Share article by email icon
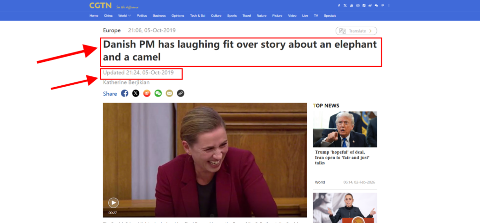This screenshot has height=223, width=480. tap(169, 93)
